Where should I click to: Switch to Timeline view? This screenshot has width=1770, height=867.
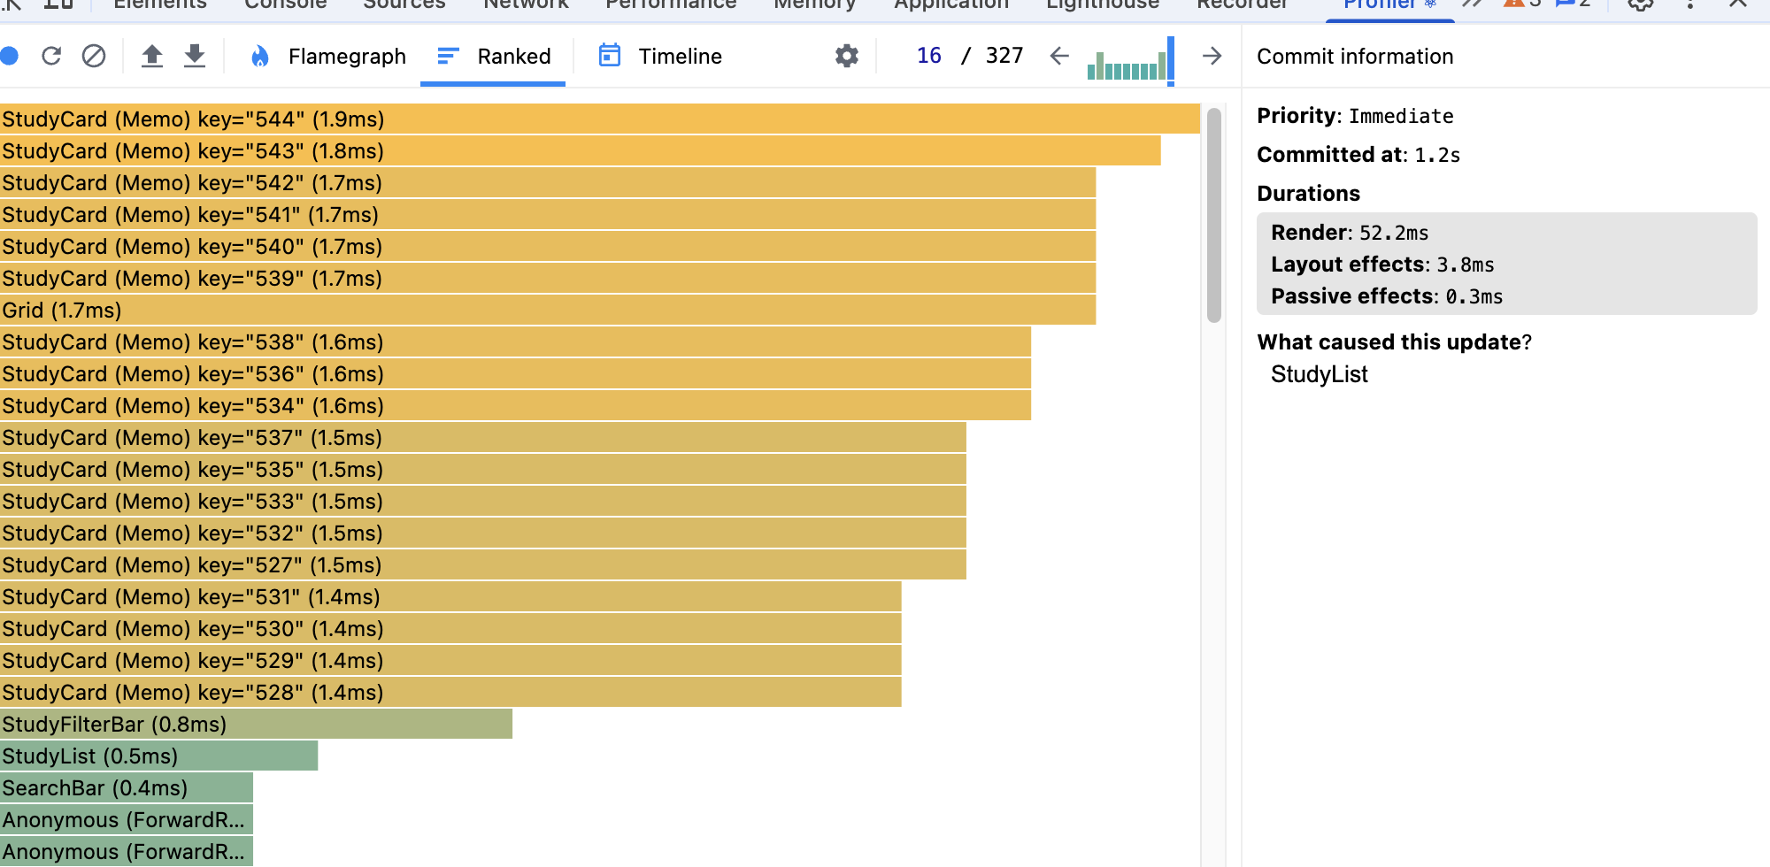point(661,57)
